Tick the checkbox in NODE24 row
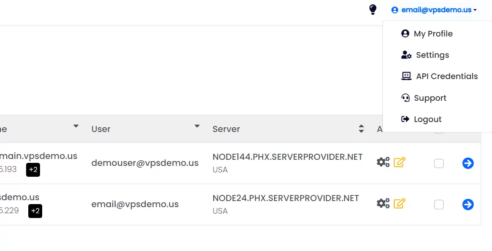492x251 pixels. pos(438,205)
